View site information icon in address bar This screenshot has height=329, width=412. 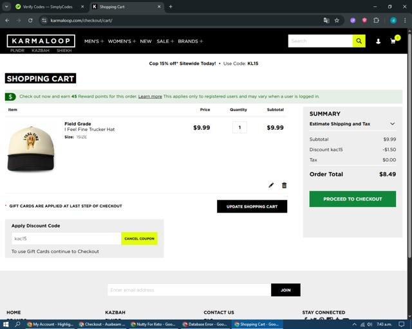[44, 20]
